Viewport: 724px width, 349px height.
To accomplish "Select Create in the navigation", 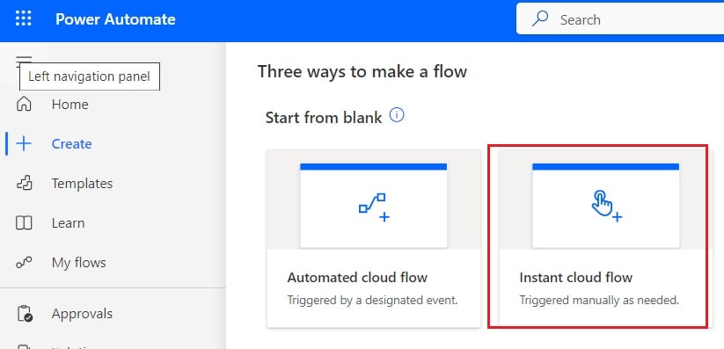I will coord(71,144).
